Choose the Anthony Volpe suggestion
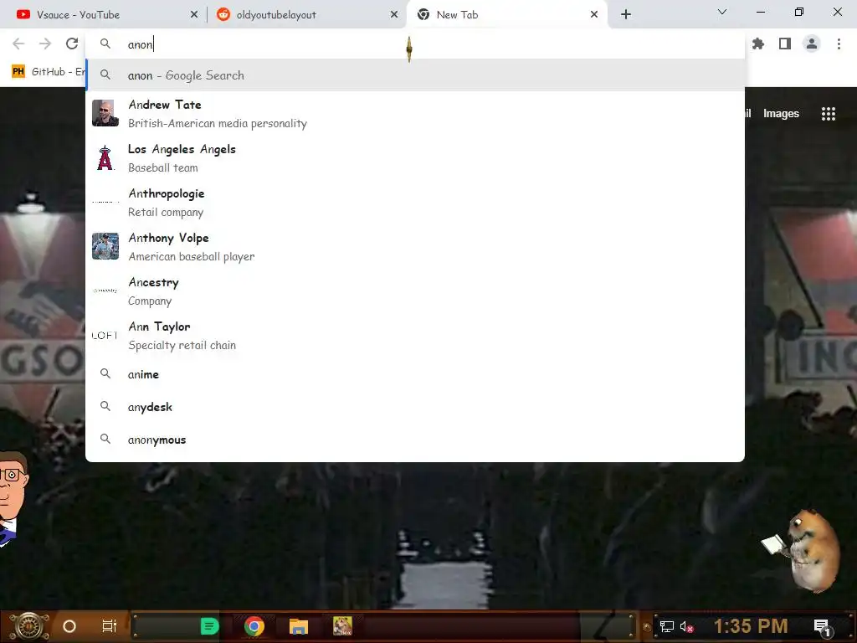The width and height of the screenshot is (857, 643). (x=415, y=247)
